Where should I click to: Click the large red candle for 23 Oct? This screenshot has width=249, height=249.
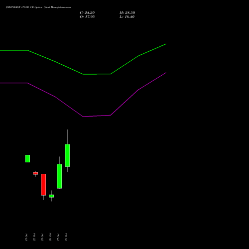[x=43, y=185]
